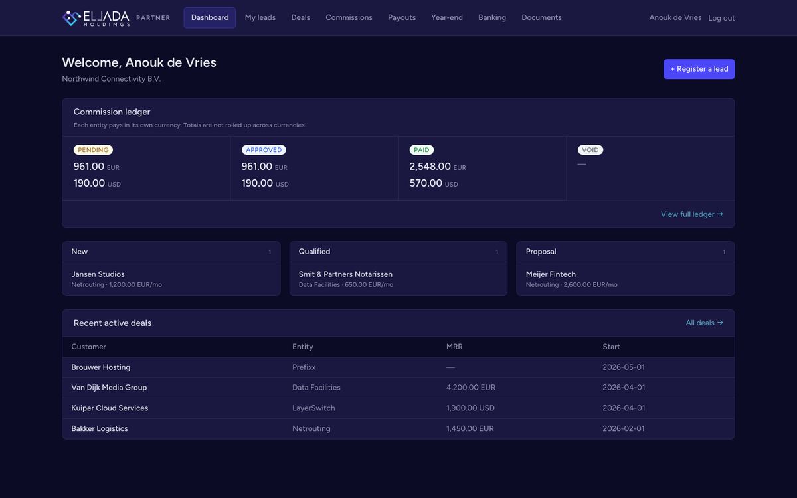Click the Anouk de Vries account link
The height and width of the screenshot is (498, 797).
click(675, 18)
